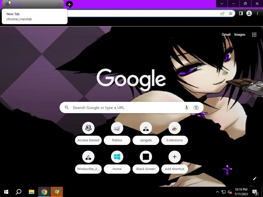Viewport: 263px width, 197px height.
Task: Close the New Tab tab
Action: point(60,4)
